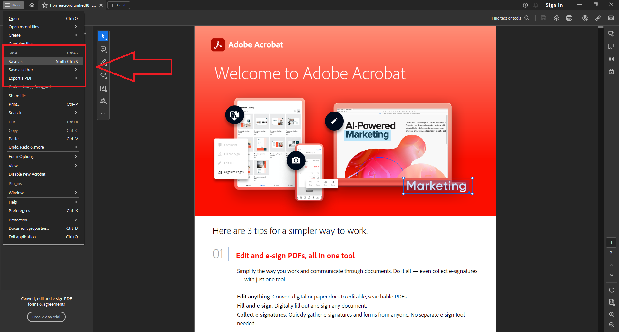Upload the file to Adobe cloud storage
The height and width of the screenshot is (332, 619).
point(556,18)
